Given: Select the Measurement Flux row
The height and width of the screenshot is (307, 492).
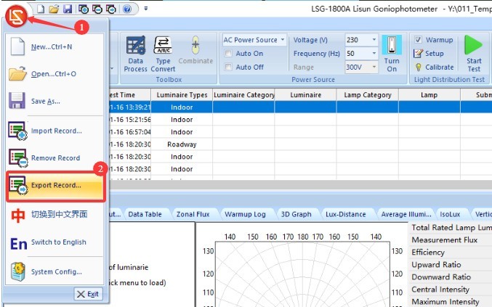Looking at the screenshot, I should click(451, 240).
